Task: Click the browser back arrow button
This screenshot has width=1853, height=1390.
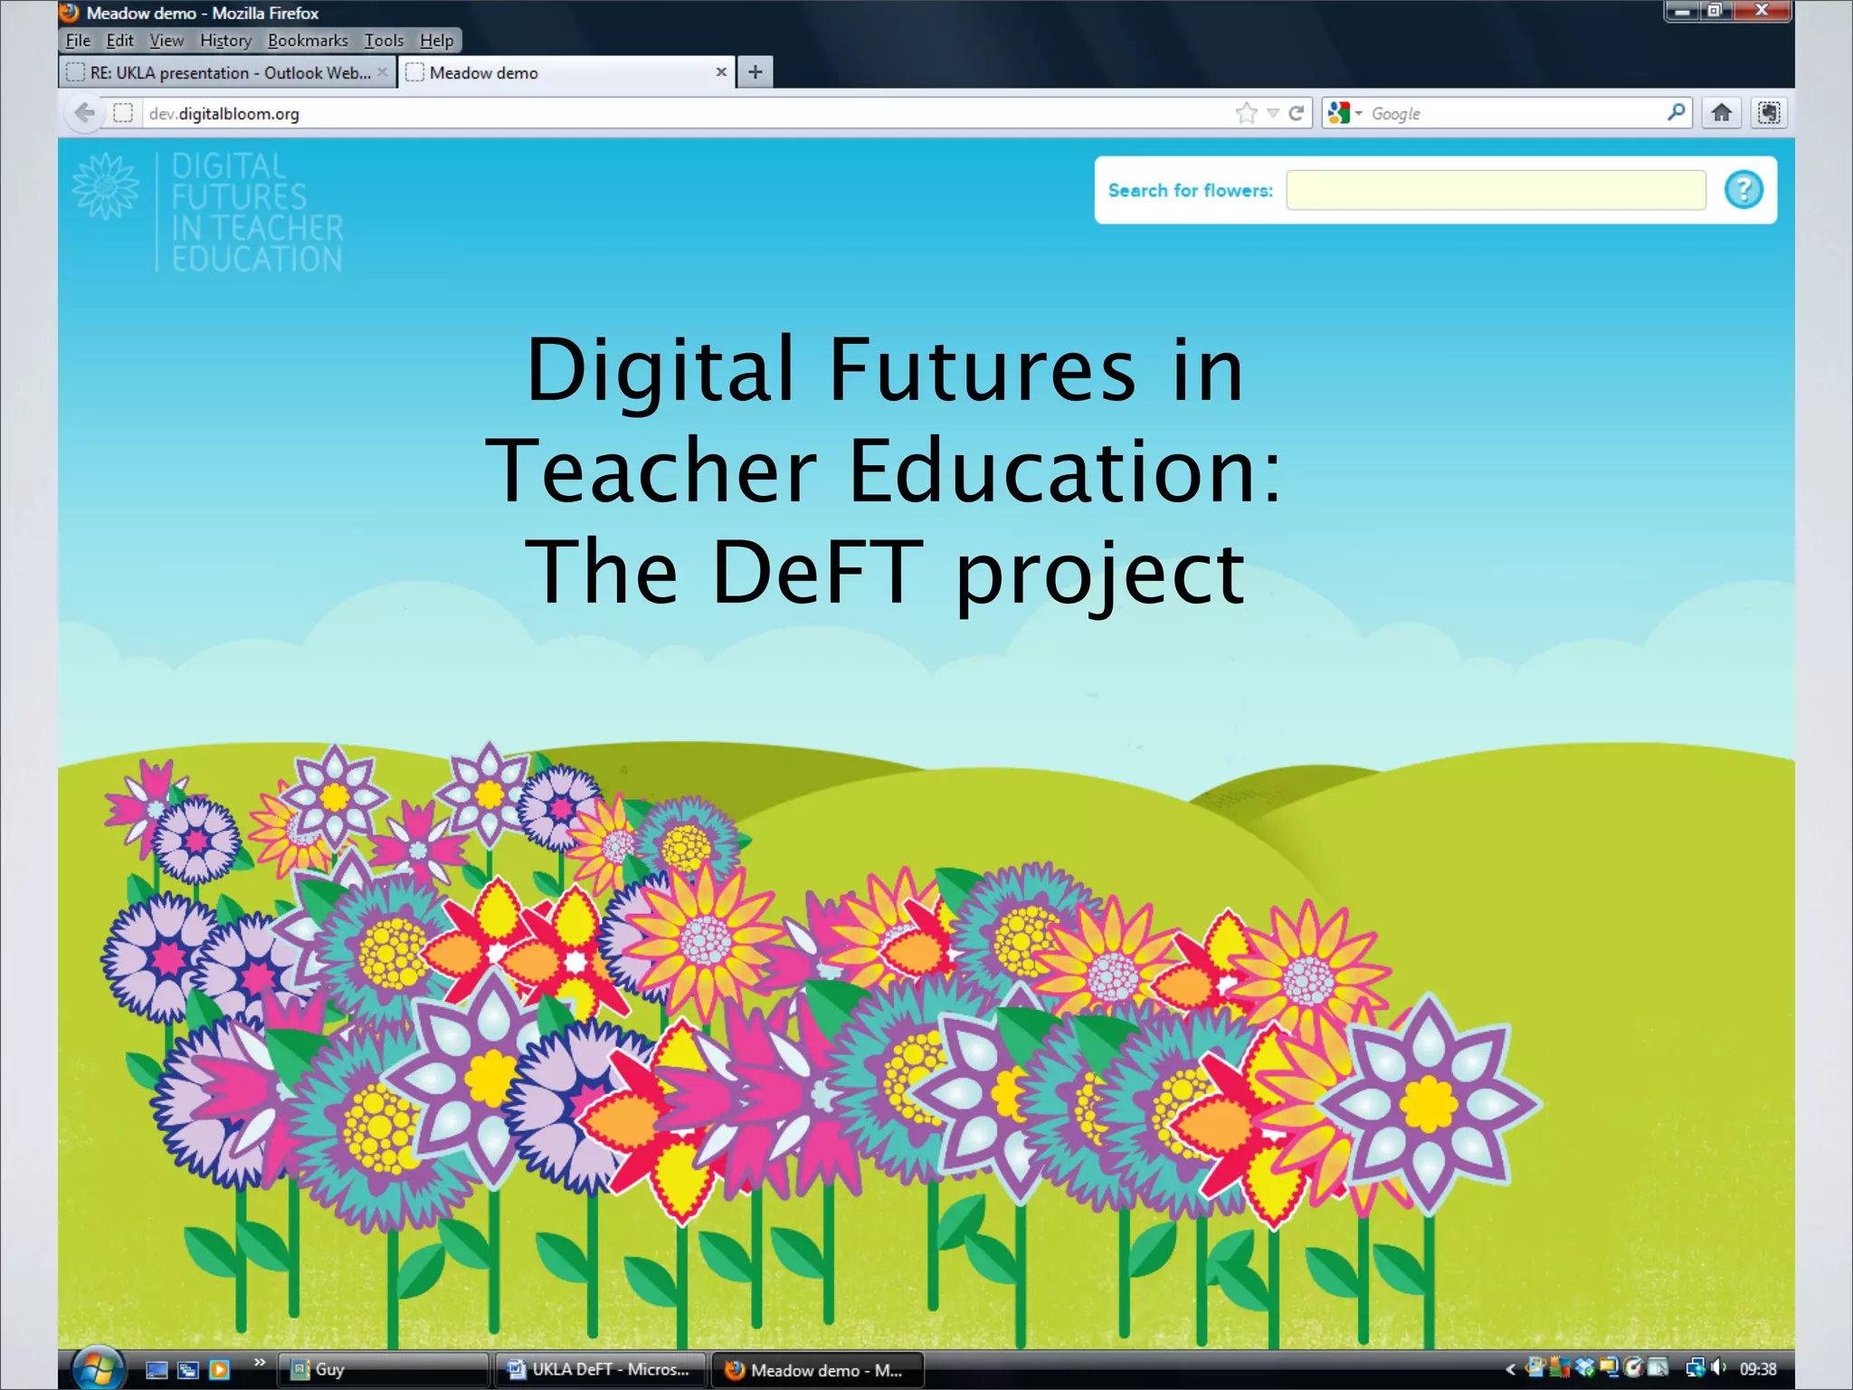Action: (85, 113)
